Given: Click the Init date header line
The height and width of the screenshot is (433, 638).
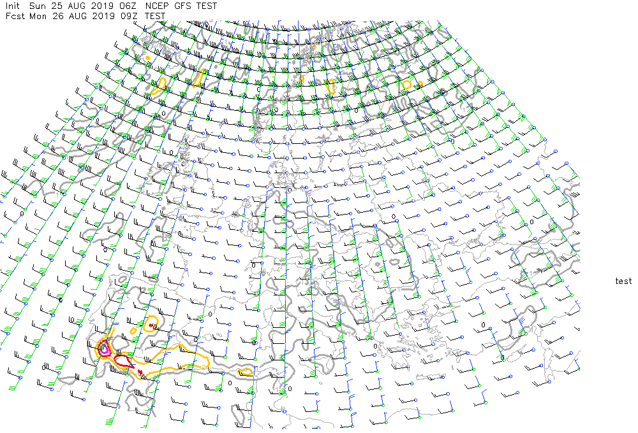Looking at the screenshot, I should [x=111, y=6].
